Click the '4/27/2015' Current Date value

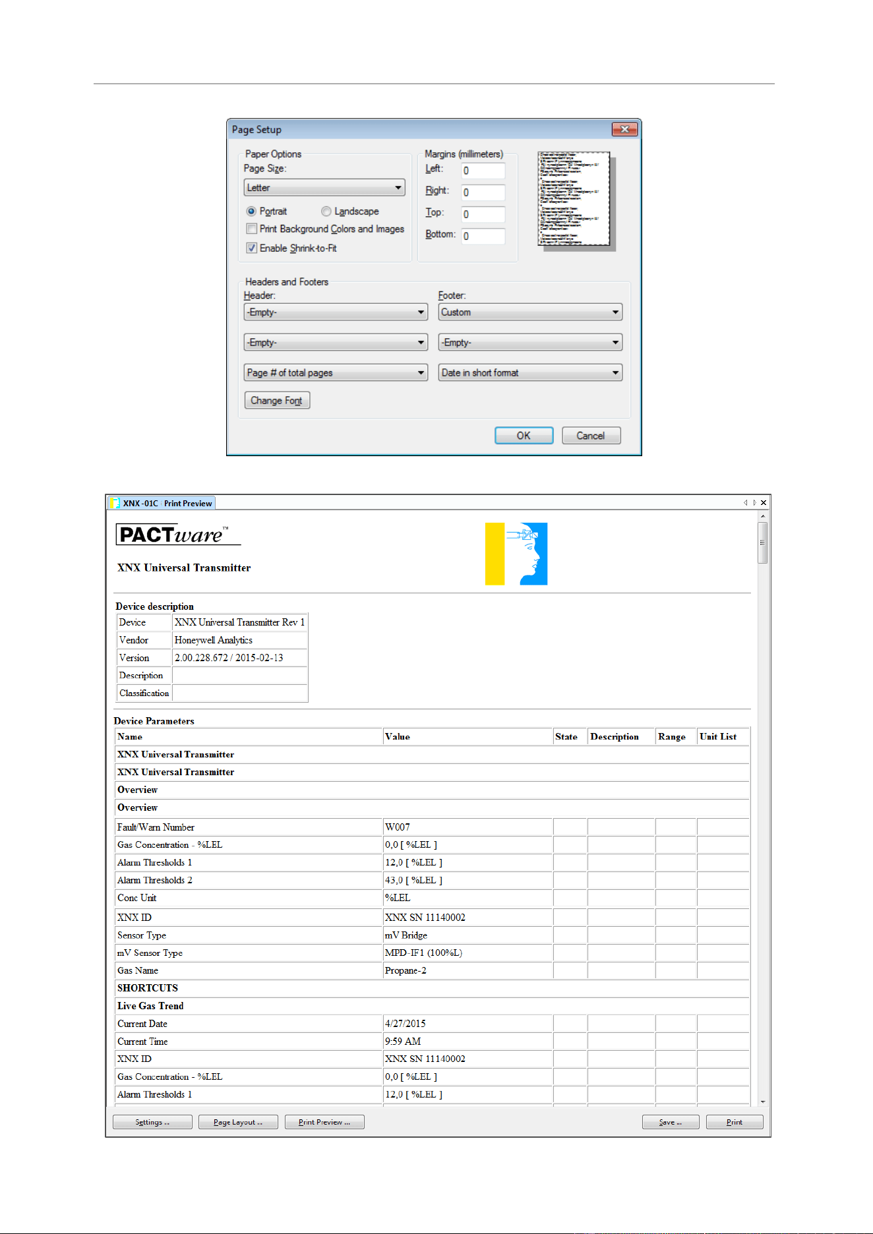coord(406,1024)
